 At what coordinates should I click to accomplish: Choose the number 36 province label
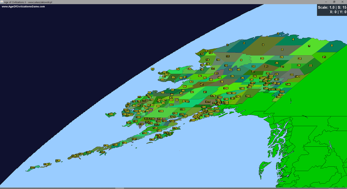pyautogui.click(x=242, y=78)
